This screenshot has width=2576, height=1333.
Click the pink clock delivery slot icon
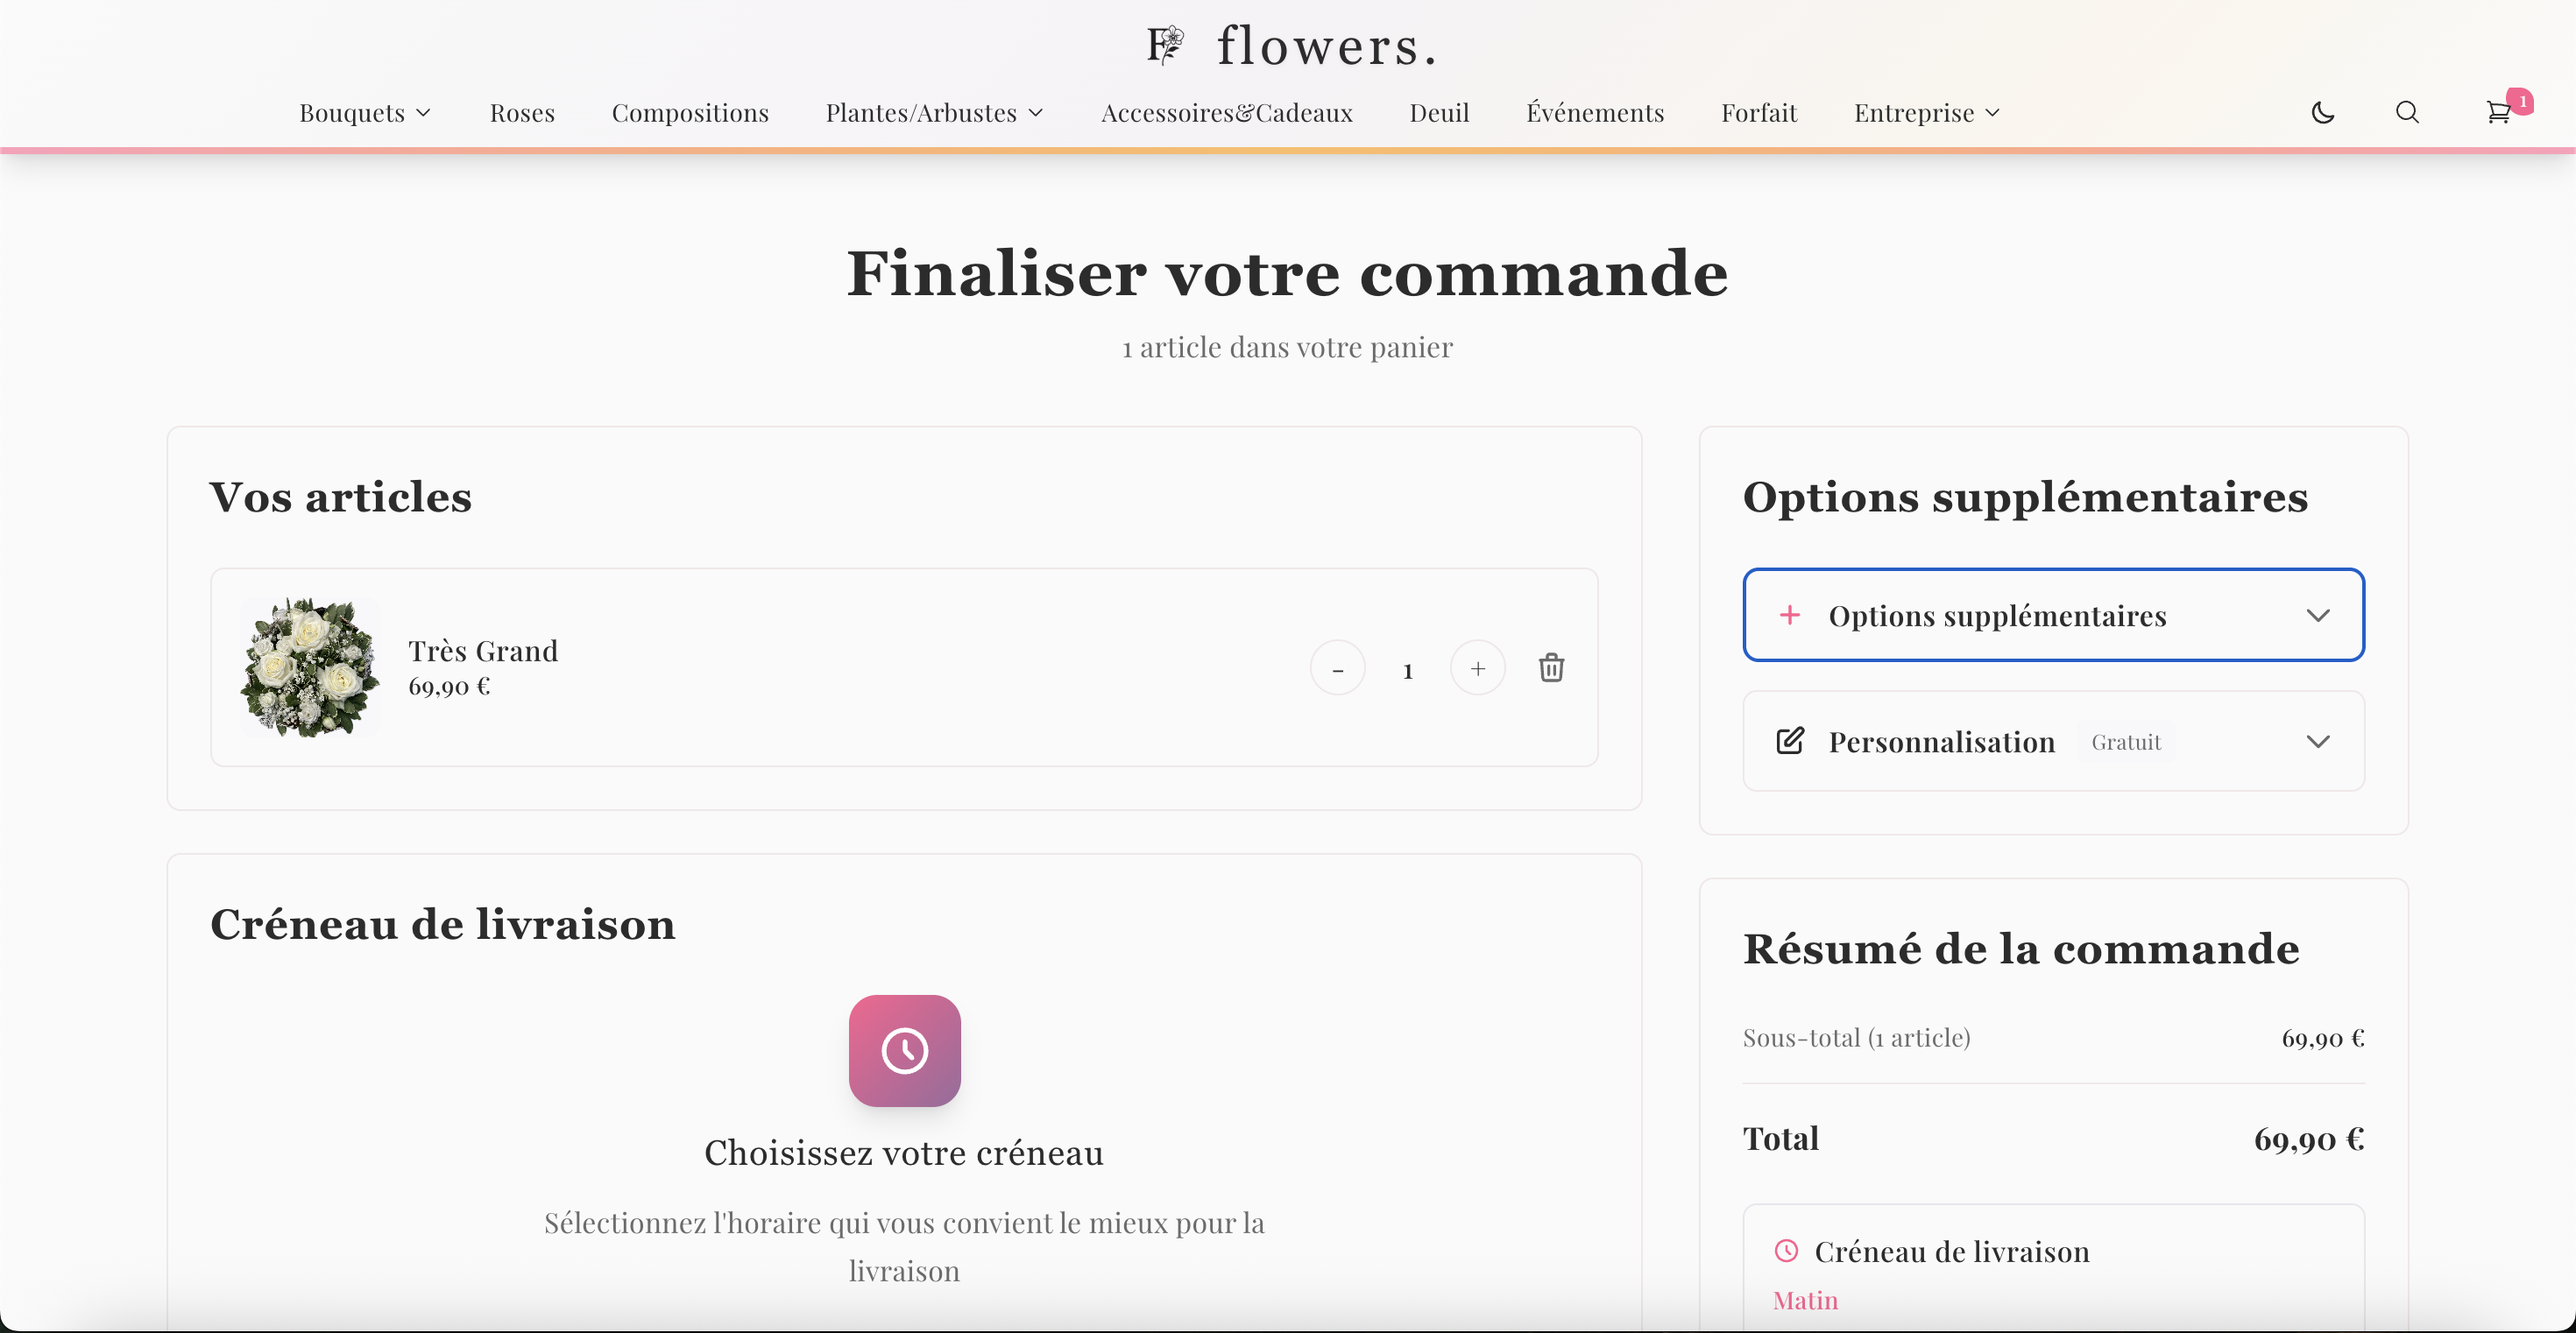904,1050
